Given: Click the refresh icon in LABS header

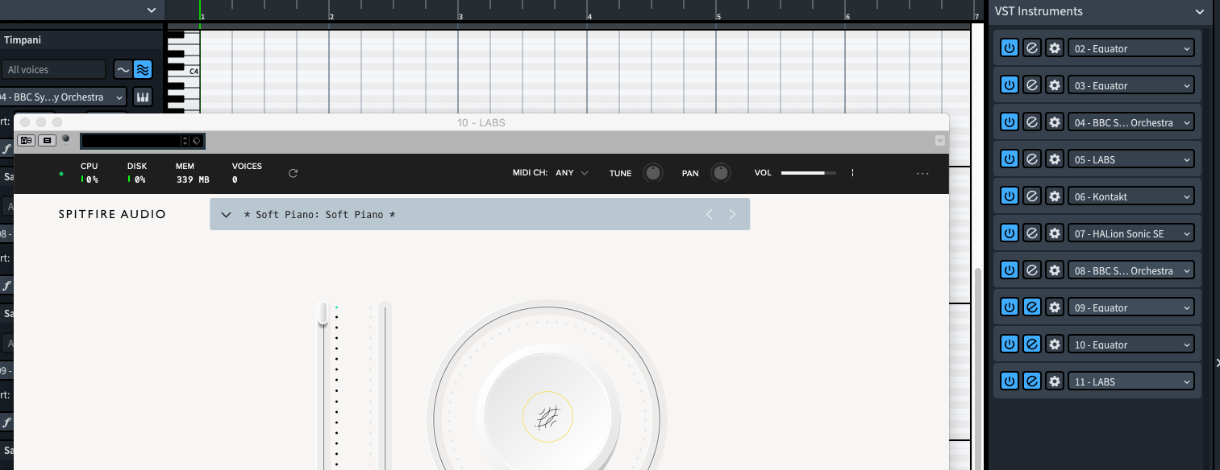Looking at the screenshot, I should tap(294, 173).
